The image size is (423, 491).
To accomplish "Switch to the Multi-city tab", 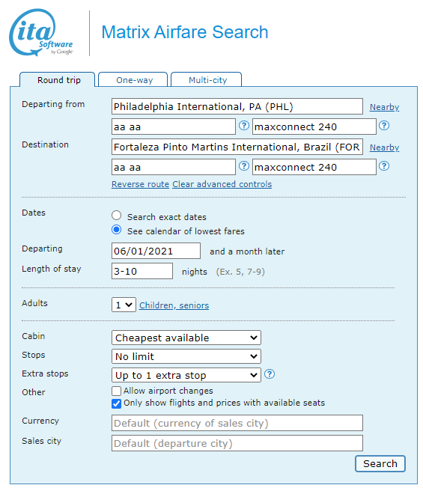I will [207, 80].
